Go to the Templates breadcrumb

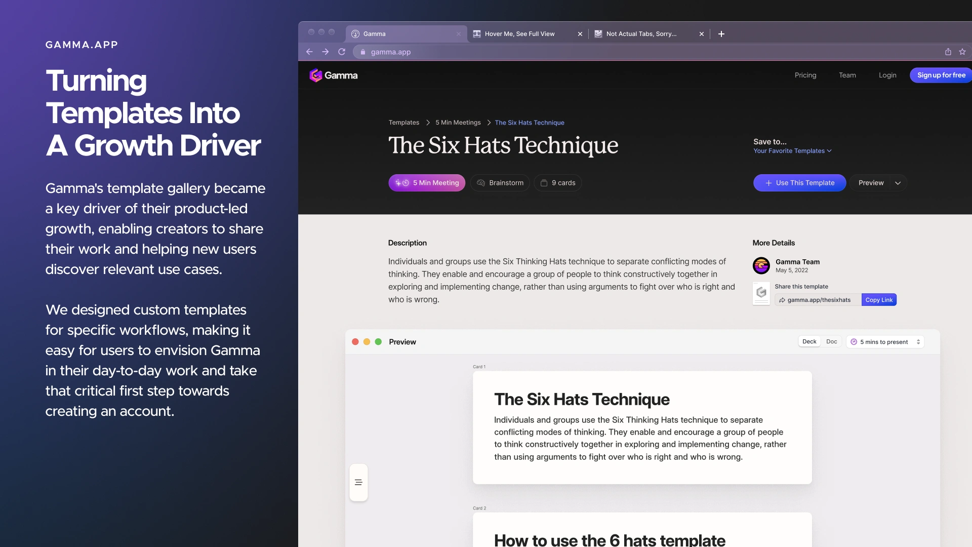point(404,123)
